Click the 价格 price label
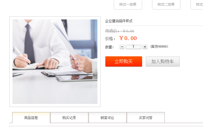 point(110,39)
